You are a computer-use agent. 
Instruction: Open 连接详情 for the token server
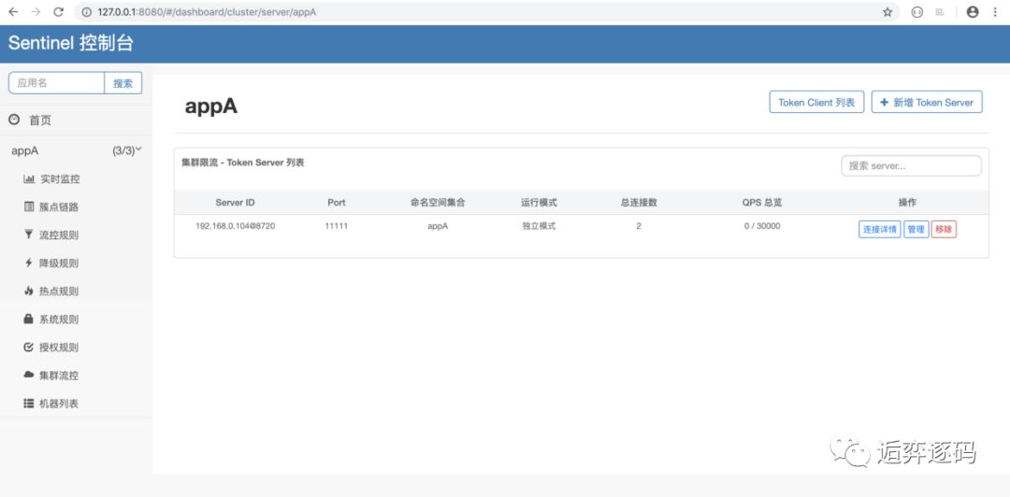pyautogui.click(x=879, y=230)
